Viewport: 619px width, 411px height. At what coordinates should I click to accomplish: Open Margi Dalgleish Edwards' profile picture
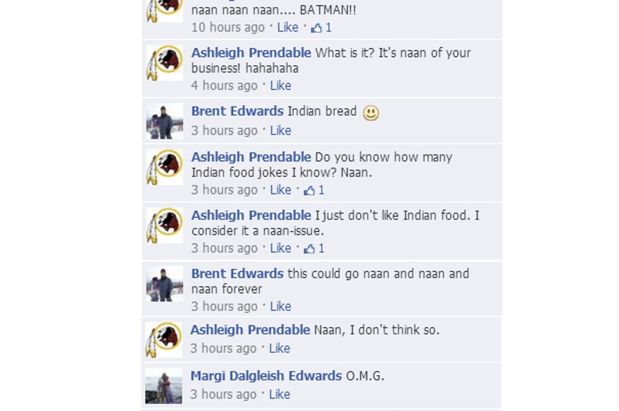click(x=163, y=386)
